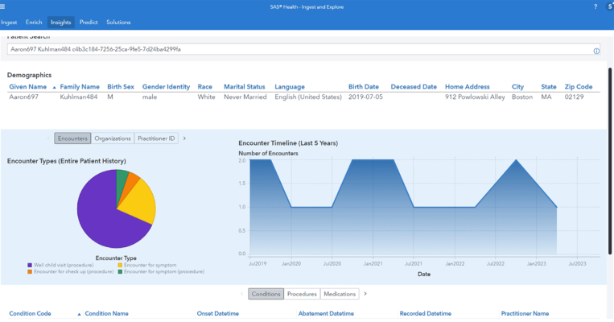Open the hamburger menu icon
Screen dimensions: 614x322
pos(4,6)
